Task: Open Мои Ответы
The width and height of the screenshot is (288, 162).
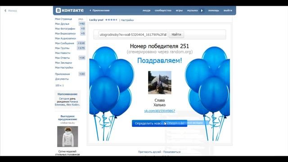Action: point(62,58)
